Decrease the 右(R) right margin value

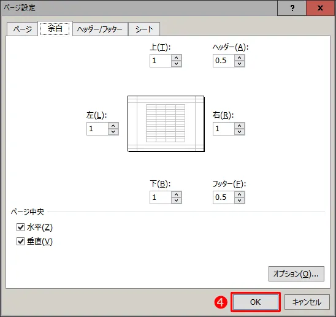tap(240, 132)
